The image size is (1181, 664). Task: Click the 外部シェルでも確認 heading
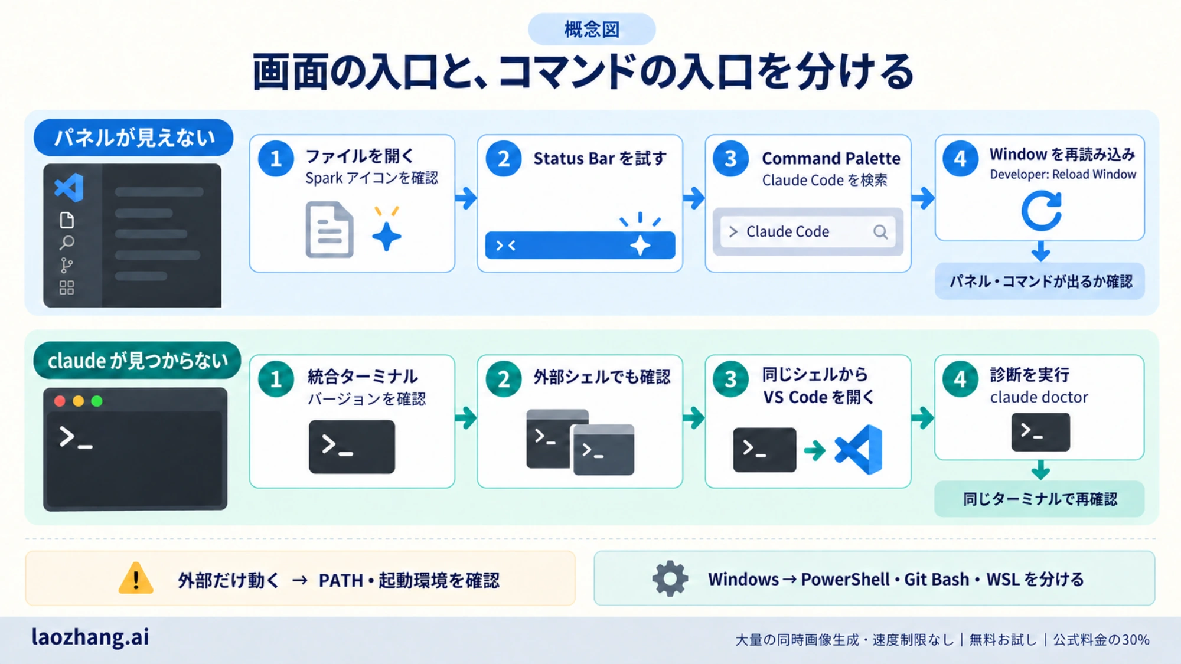[x=602, y=377]
